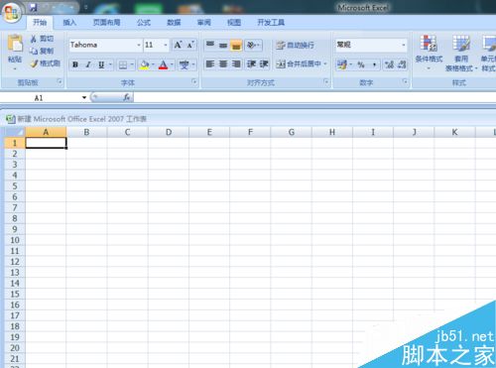Image resolution: width=496 pixels, height=368 pixels.
Task: Open the Tahoma font name dropdown
Action: pos(139,45)
